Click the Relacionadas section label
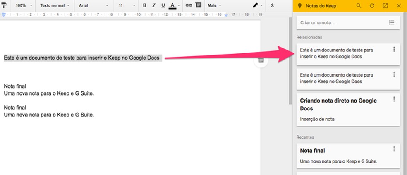Screen dimensions: 407x175 pyautogui.click(x=309, y=37)
